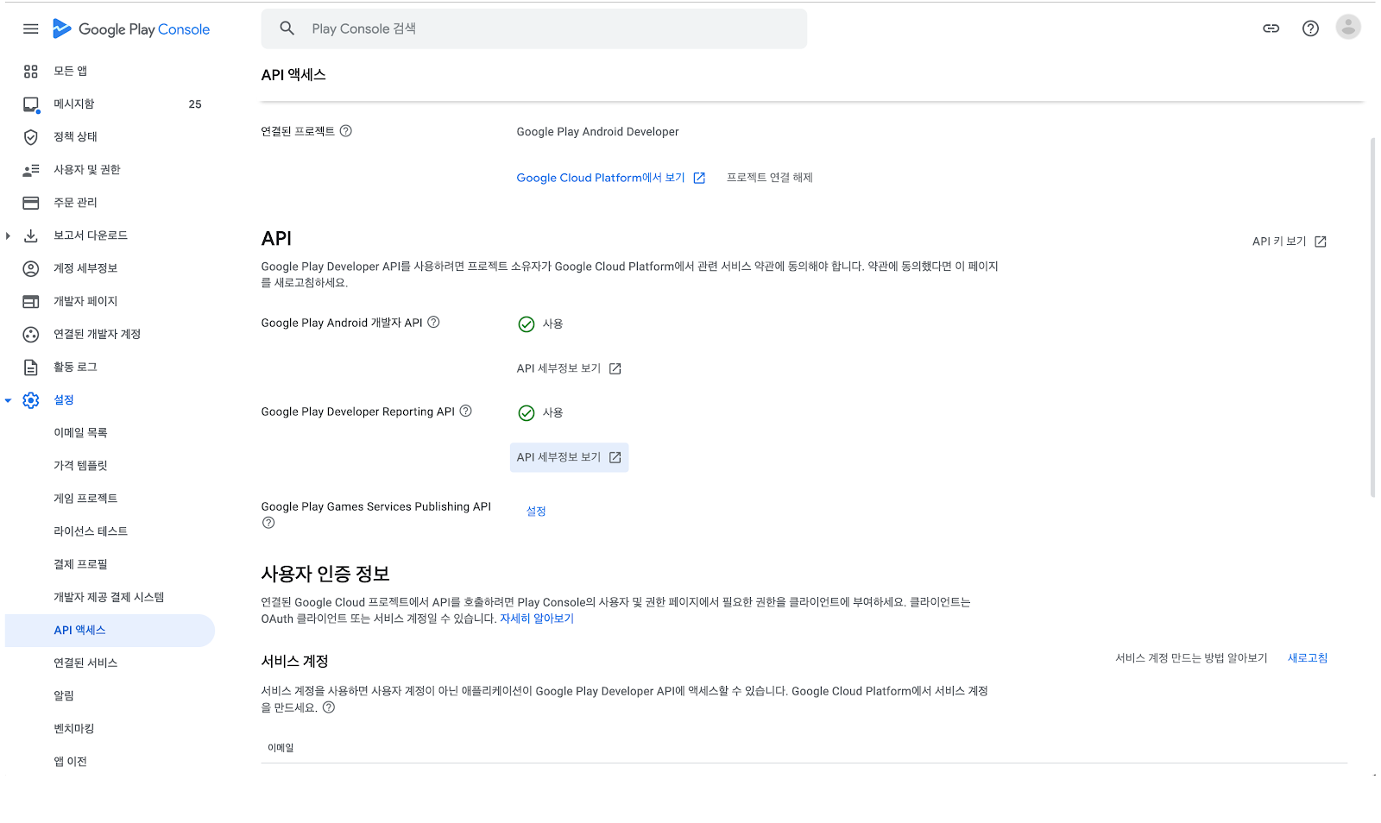The height and width of the screenshot is (823, 1381).
Task: Open 서비스 계정 만드는 방법 알아보기
Action: (1191, 658)
